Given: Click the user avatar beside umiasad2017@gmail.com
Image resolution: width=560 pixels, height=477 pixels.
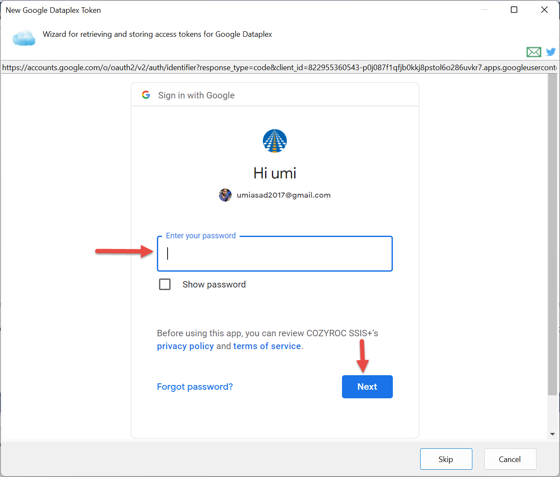Looking at the screenshot, I should pos(225,195).
